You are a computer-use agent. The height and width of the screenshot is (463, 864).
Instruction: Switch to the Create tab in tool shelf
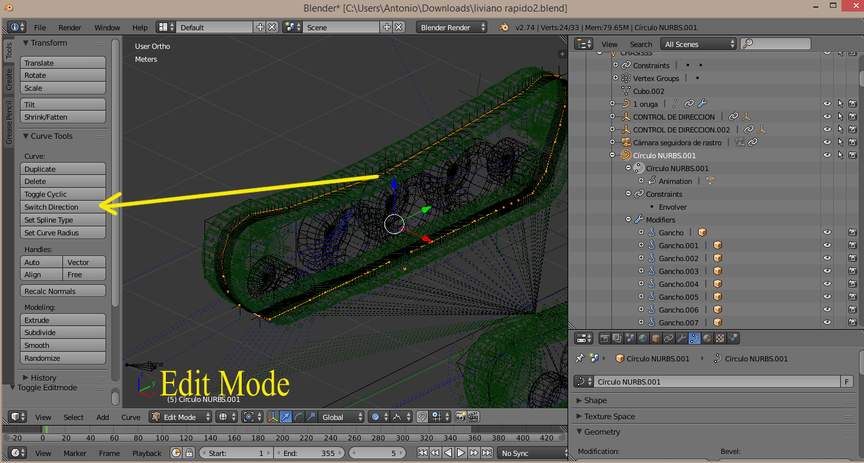tap(9, 80)
